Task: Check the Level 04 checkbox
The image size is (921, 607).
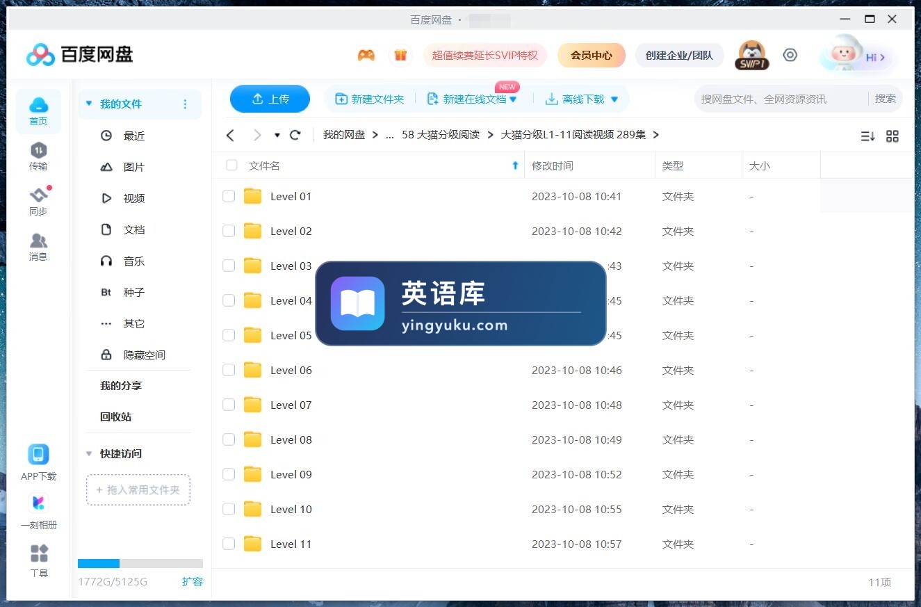Action: click(229, 300)
